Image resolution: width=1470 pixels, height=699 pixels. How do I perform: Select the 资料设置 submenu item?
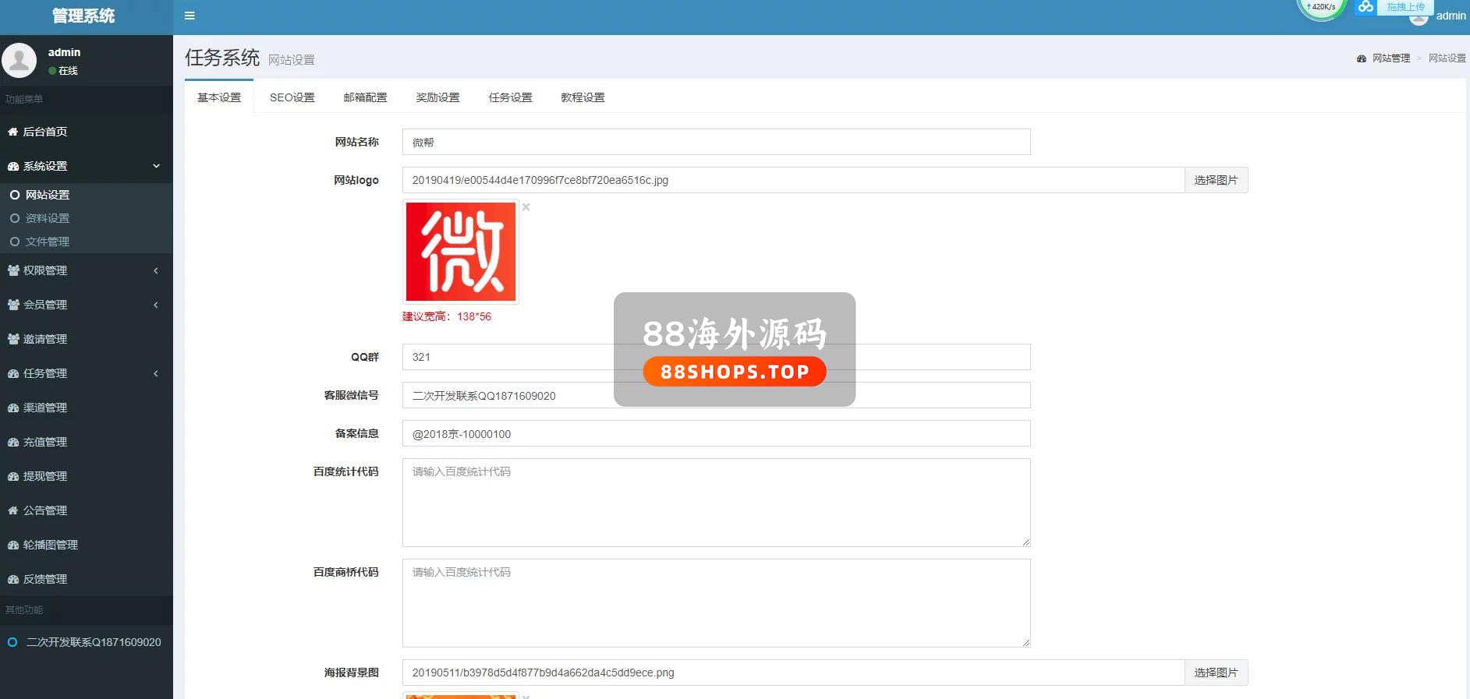(47, 218)
